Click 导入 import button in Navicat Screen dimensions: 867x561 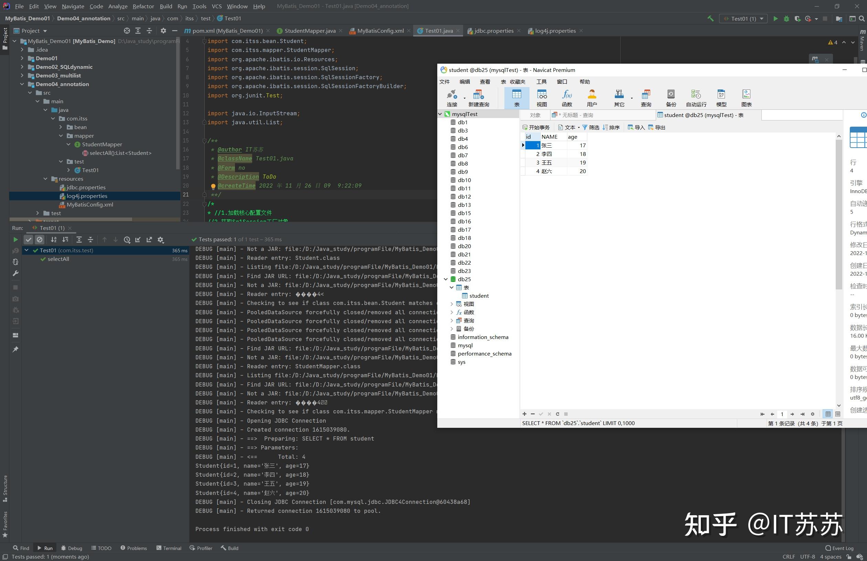[636, 127]
